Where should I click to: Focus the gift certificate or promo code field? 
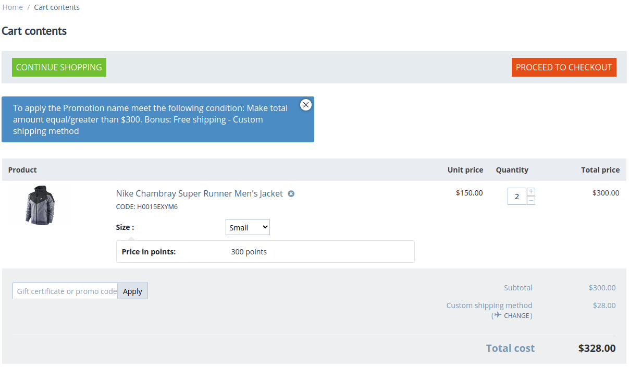(x=65, y=291)
